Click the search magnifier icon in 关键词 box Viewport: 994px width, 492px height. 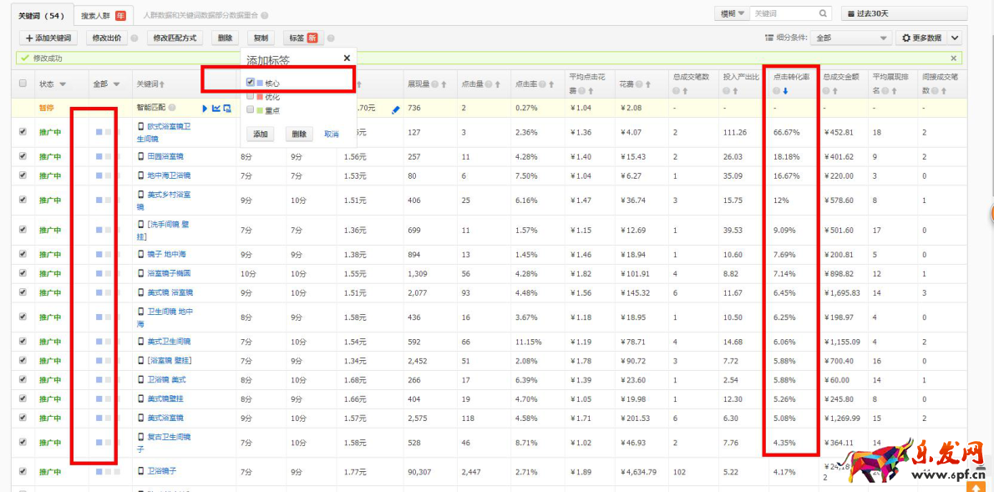pyautogui.click(x=823, y=14)
